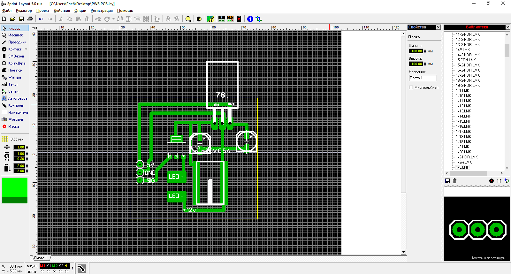The image size is (511, 274).
Task: Open the Файл menu
Action: (7, 11)
